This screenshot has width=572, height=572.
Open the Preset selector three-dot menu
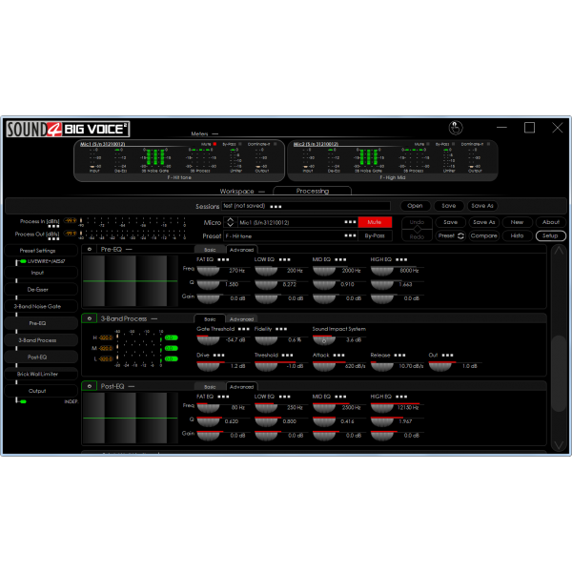click(x=350, y=235)
